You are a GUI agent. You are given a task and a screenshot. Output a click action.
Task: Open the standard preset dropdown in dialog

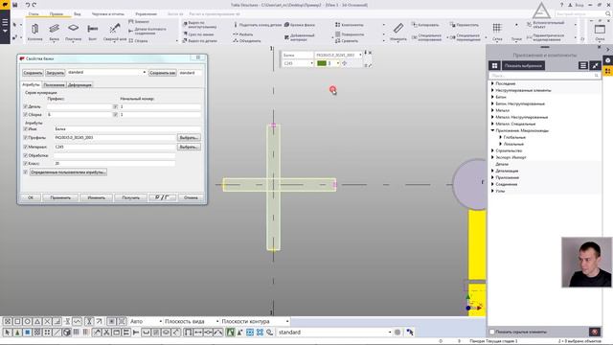pyautogui.click(x=145, y=73)
